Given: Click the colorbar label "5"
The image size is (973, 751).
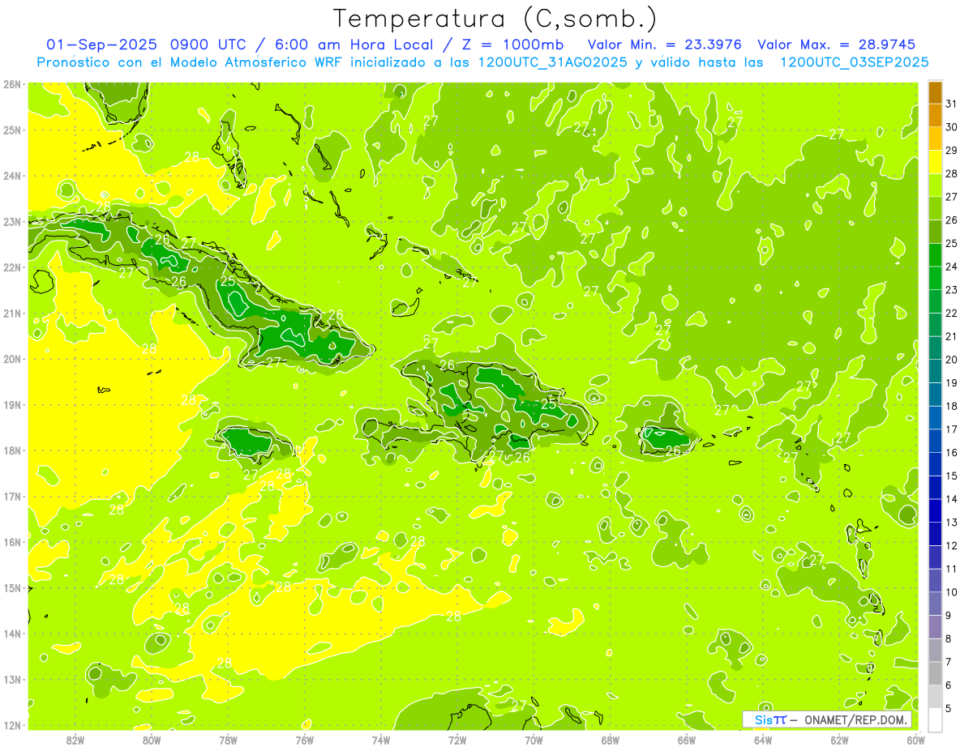Looking at the screenshot, I should 949,708.
